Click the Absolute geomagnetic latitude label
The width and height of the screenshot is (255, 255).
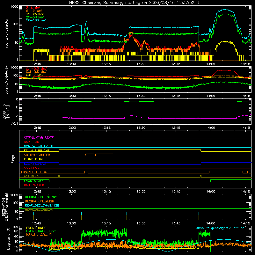[x=220, y=228]
